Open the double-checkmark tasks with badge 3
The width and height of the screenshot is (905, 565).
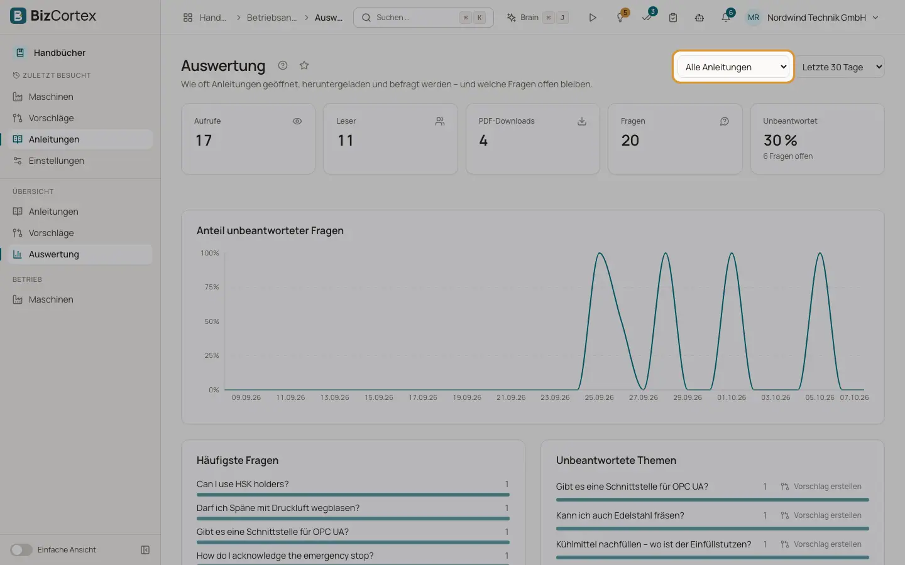pos(647,18)
